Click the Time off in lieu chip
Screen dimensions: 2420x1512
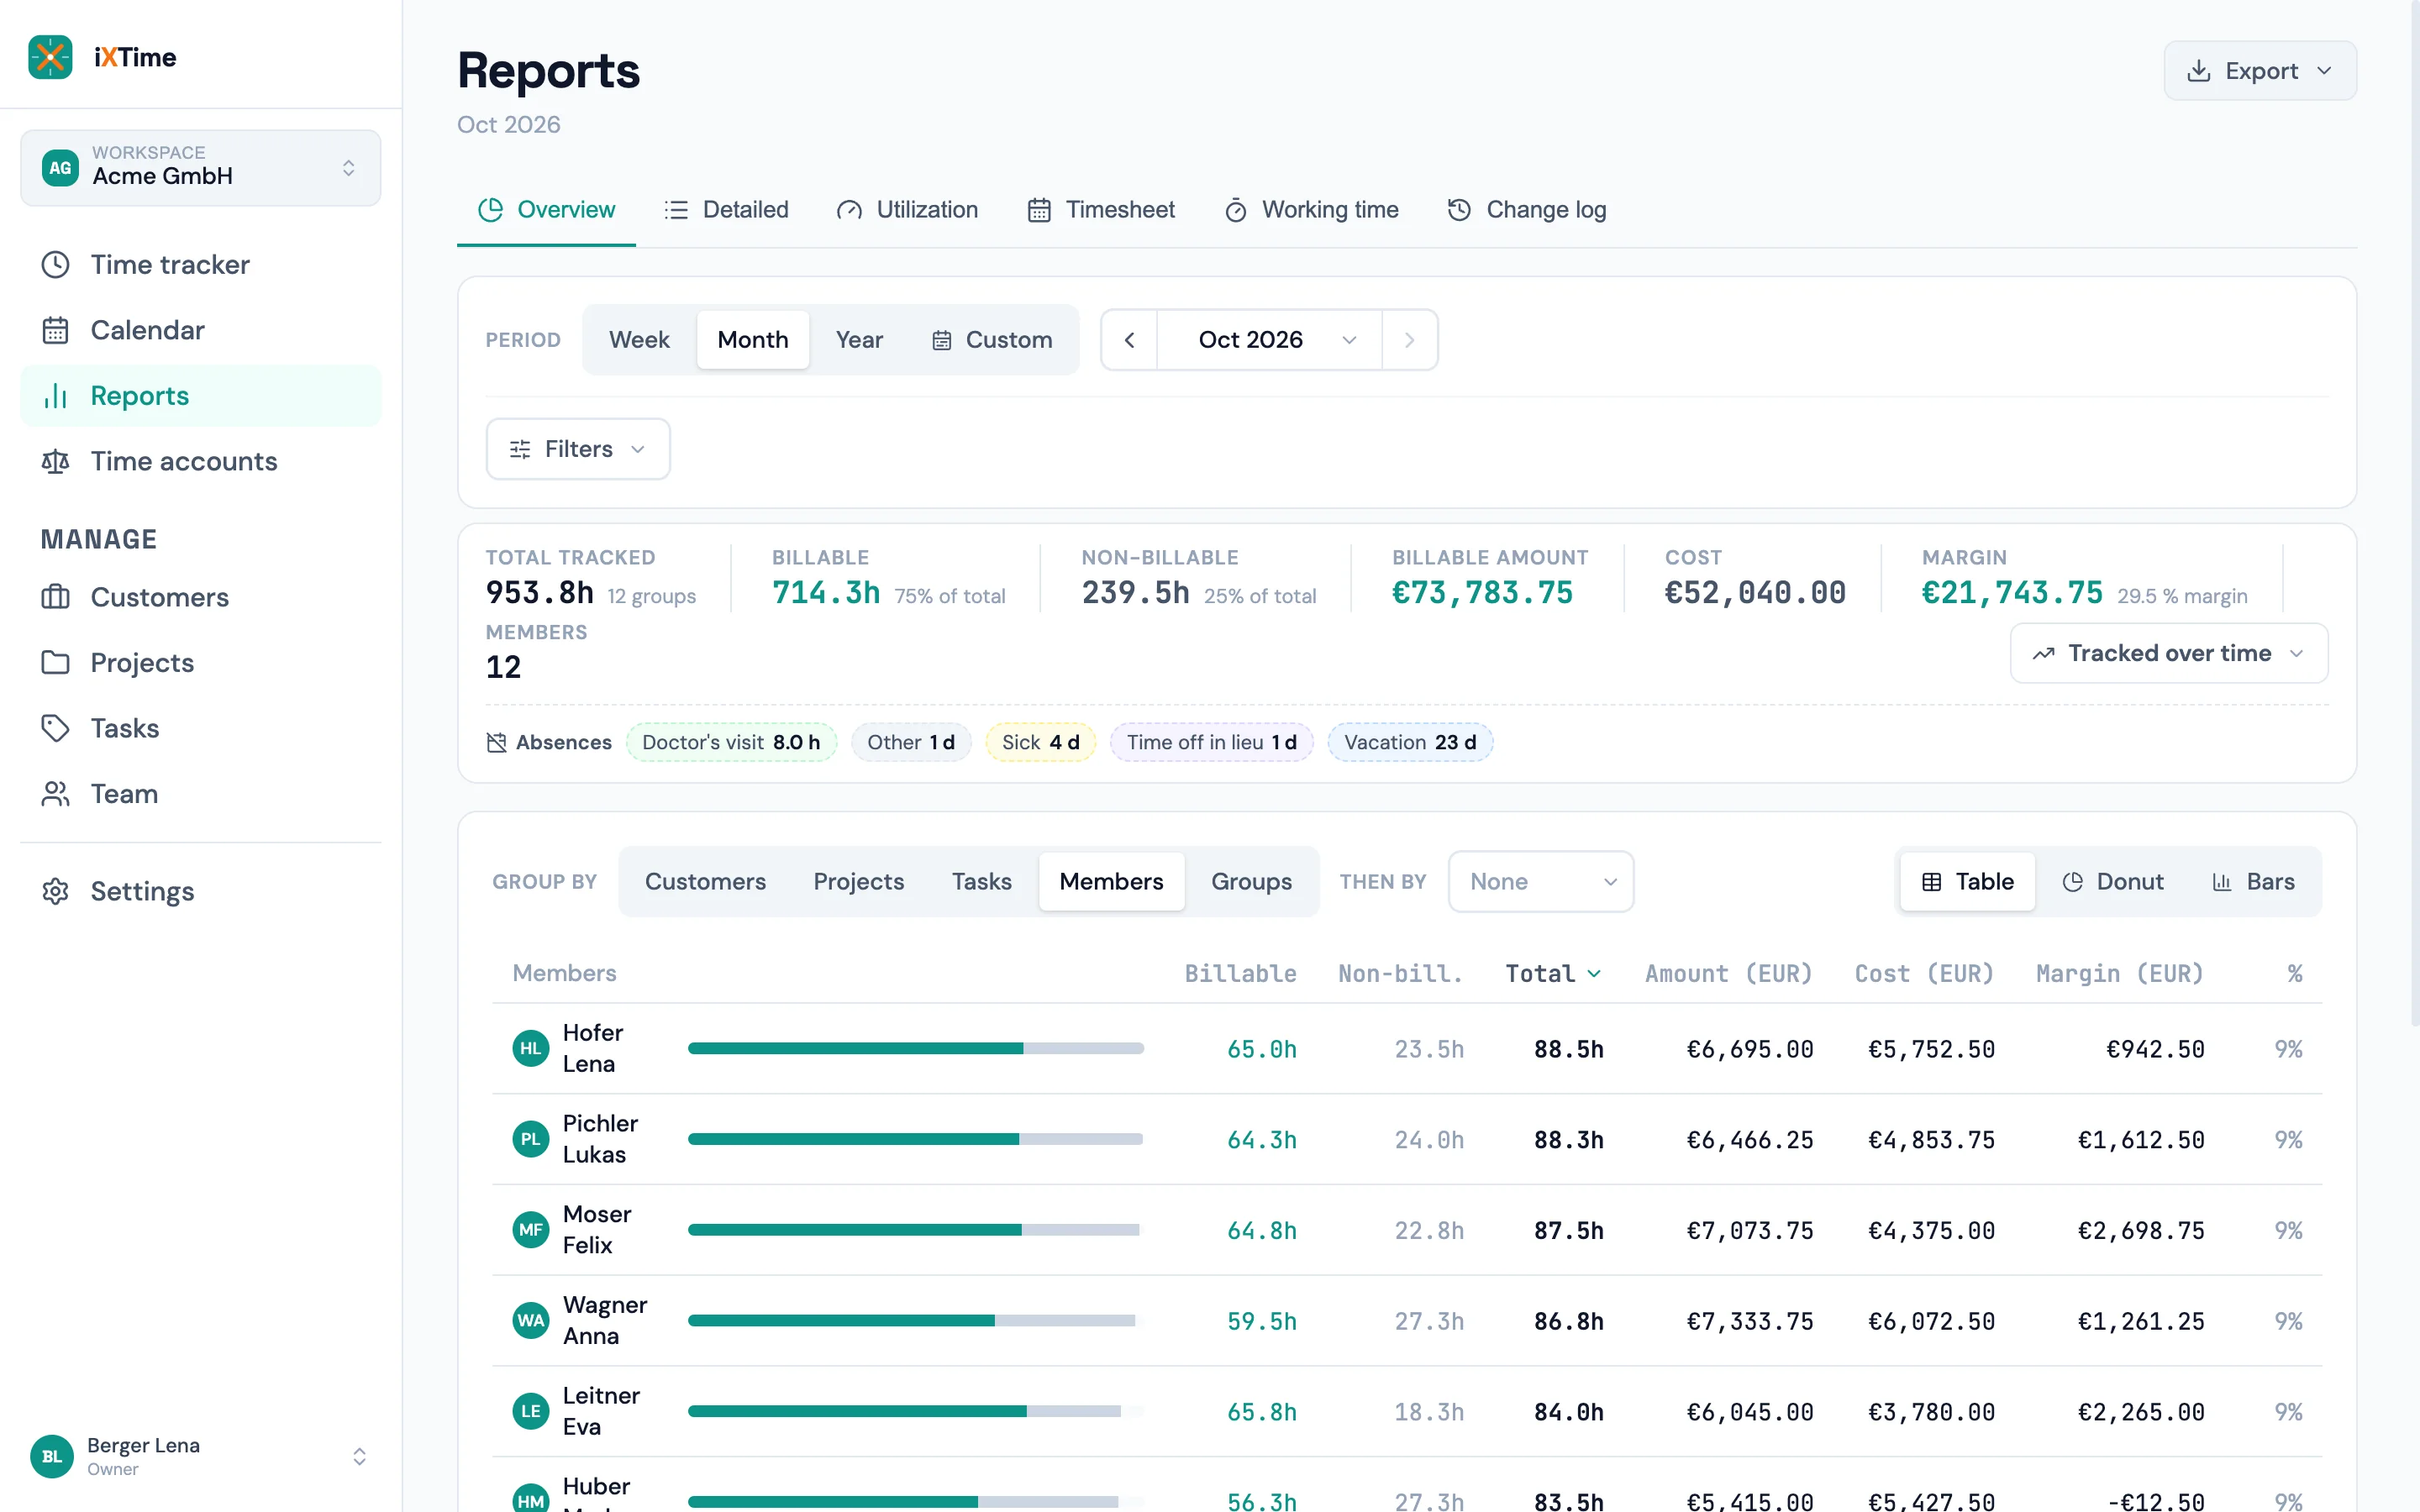[1211, 742]
